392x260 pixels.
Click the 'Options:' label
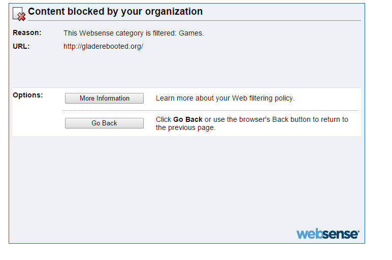28,95
